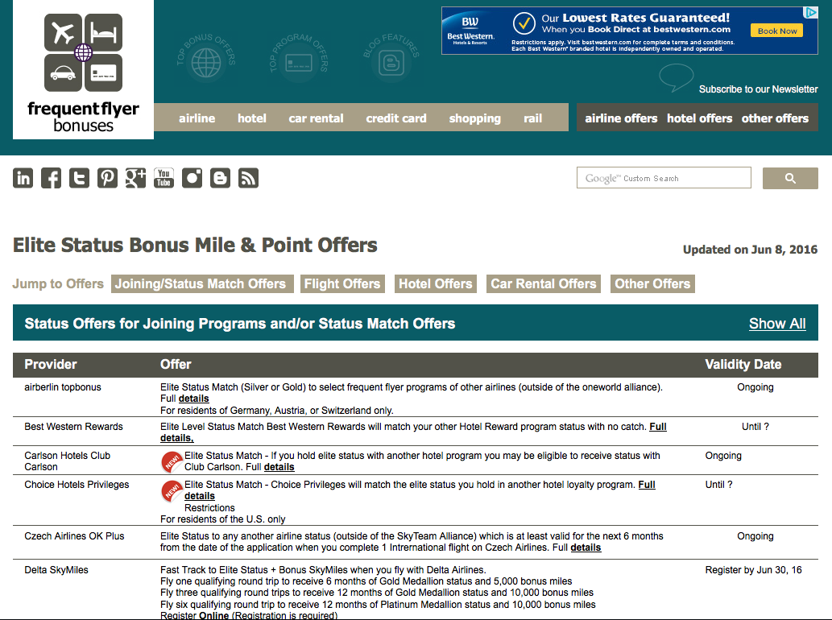Viewport: 832px width, 620px height.
Task: Open the Pinterest social icon
Action: pos(107,178)
